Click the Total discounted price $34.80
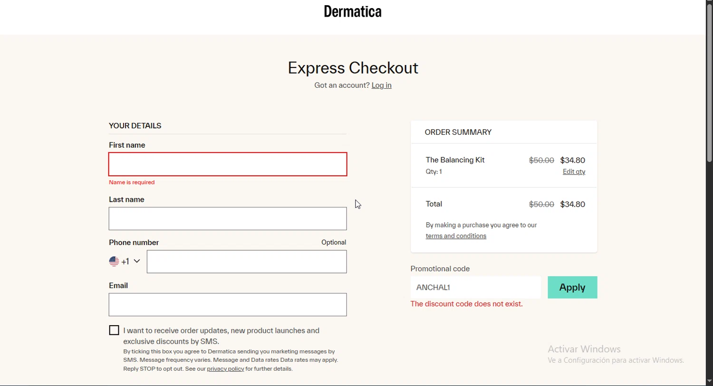This screenshot has height=386, width=713. click(573, 205)
